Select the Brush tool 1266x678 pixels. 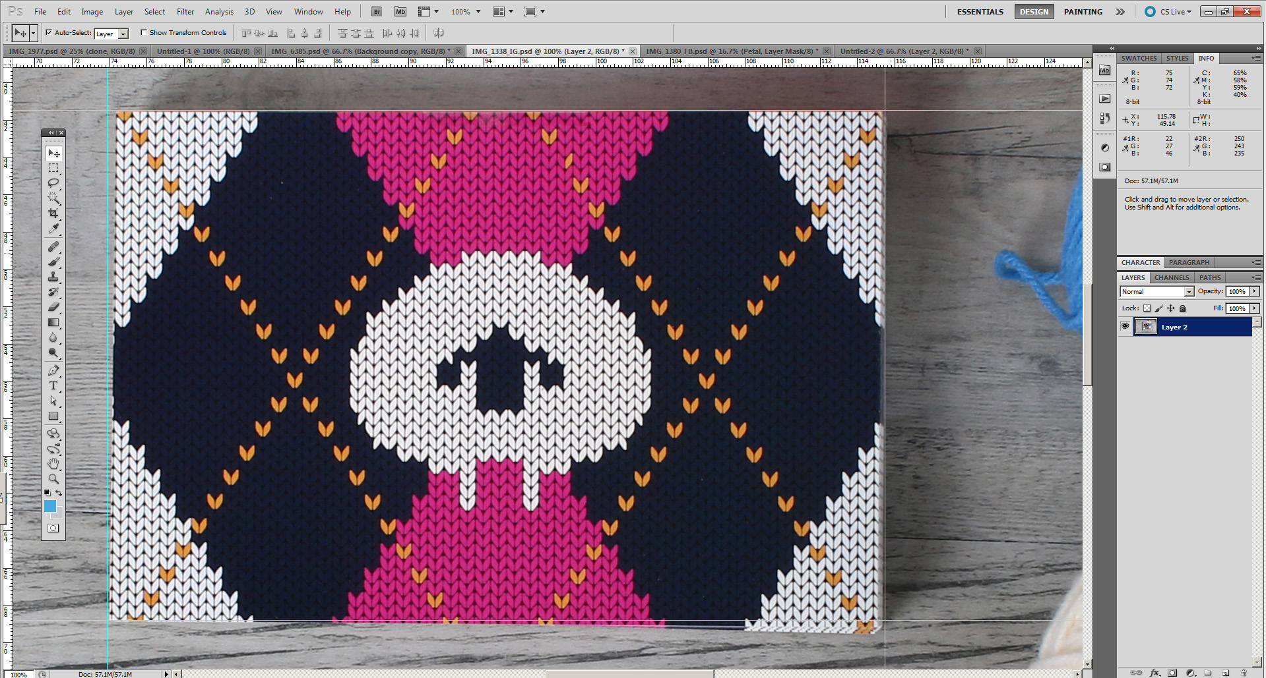click(53, 262)
